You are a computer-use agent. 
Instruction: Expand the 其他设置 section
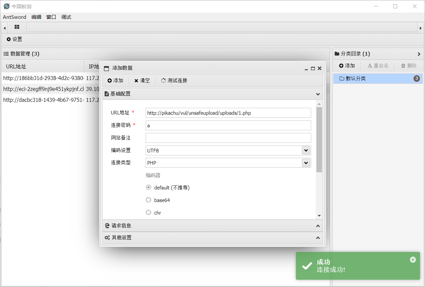point(212,238)
